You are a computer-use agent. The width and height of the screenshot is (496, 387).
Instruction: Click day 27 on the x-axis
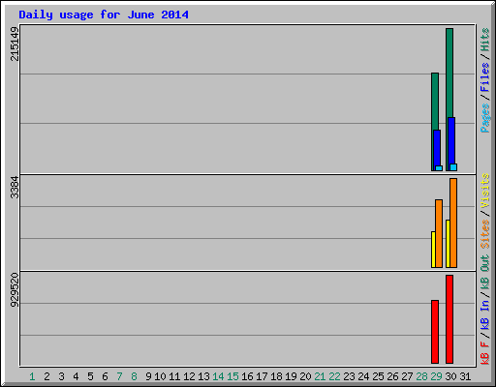coord(407,376)
